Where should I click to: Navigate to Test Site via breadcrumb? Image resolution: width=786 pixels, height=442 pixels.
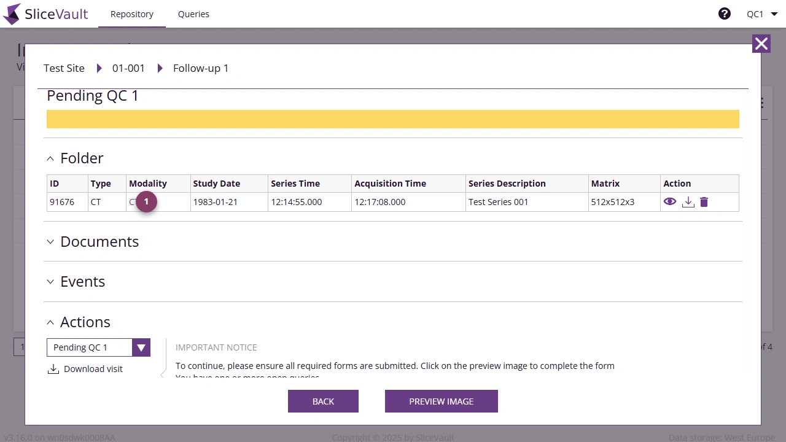63,68
